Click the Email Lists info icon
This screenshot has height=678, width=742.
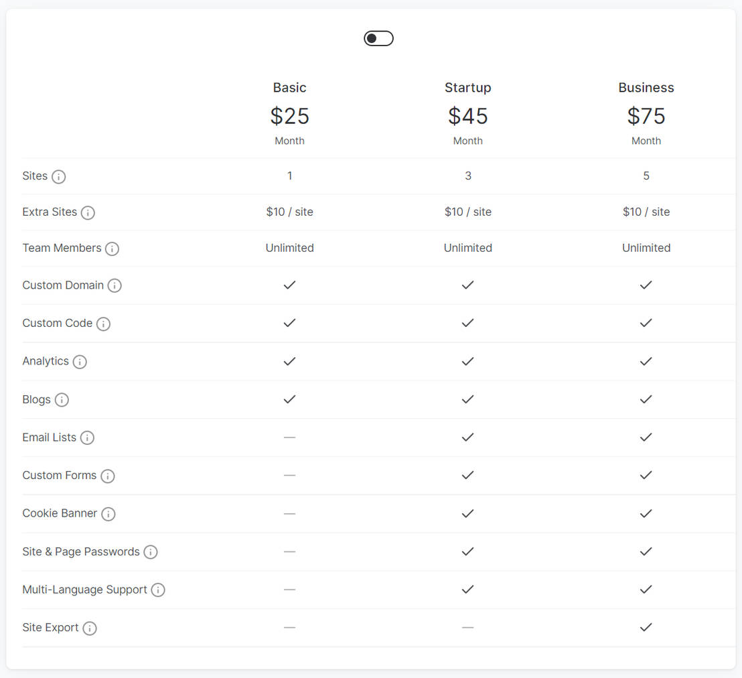(x=88, y=437)
